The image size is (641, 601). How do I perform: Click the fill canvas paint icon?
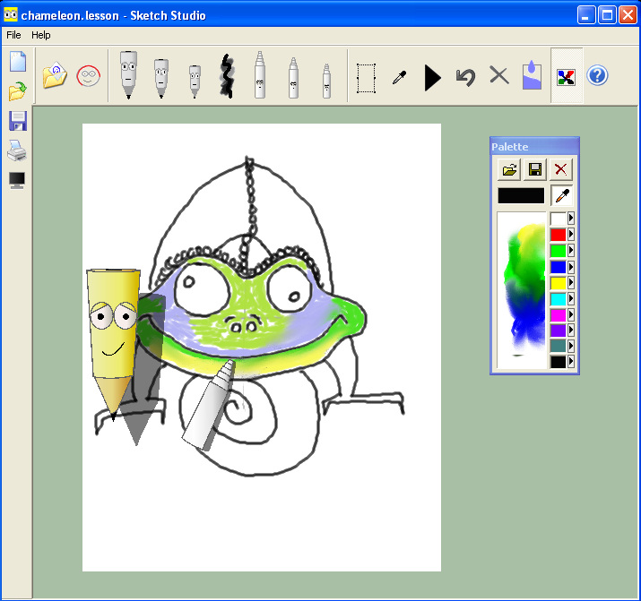pyautogui.click(x=533, y=76)
